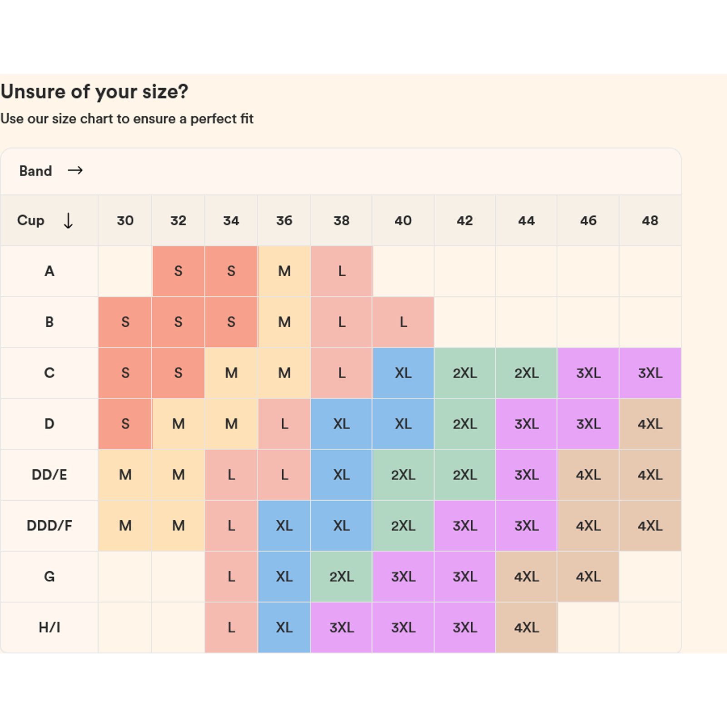Click the 4XL cell in row H/I band 44
This screenshot has width=727, height=727.
click(526, 627)
